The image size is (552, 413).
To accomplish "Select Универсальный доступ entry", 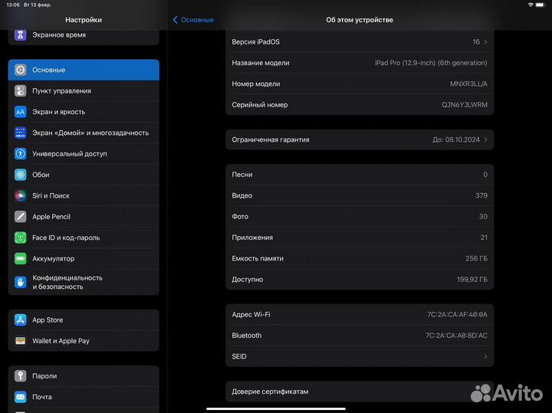I will 84,154.
